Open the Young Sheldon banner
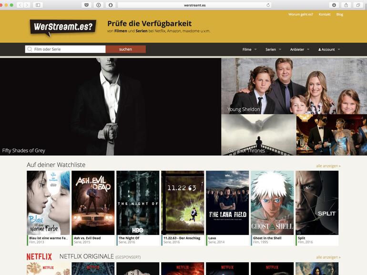 (x=294, y=86)
